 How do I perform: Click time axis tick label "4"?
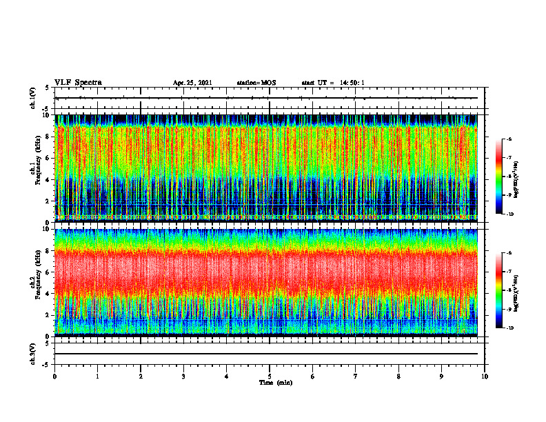[x=227, y=376]
